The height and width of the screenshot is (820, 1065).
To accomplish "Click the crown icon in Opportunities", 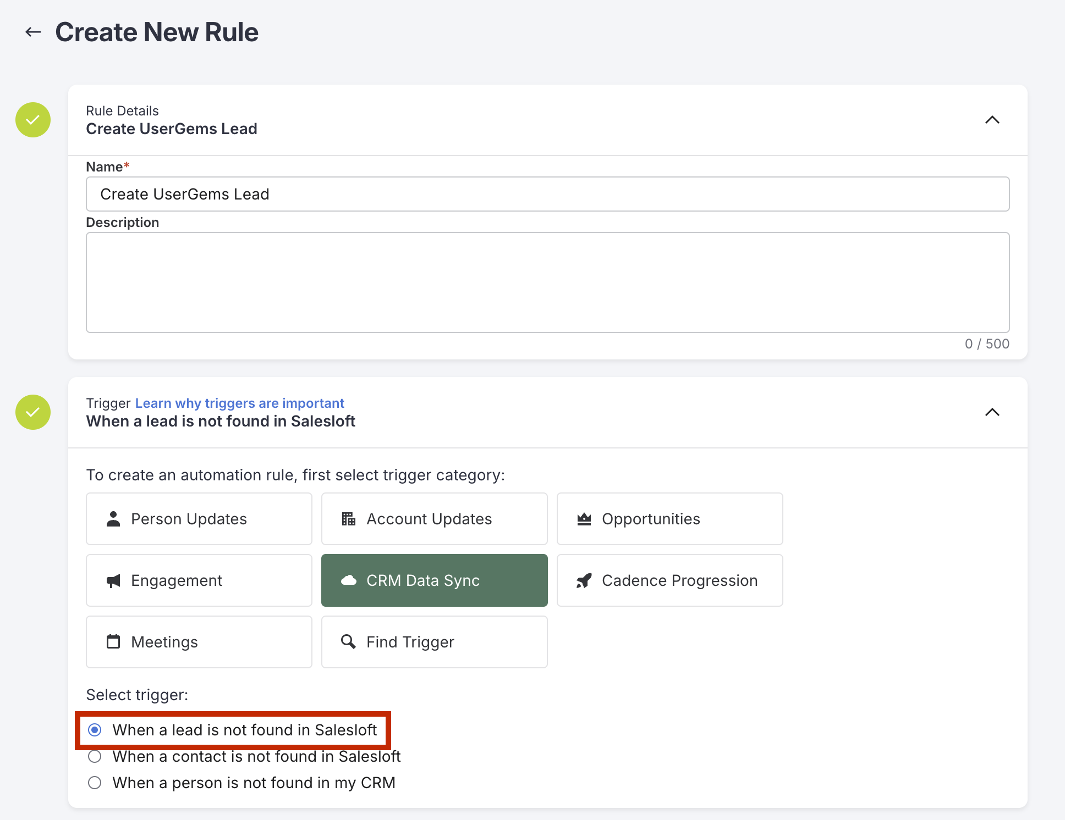I will point(584,519).
